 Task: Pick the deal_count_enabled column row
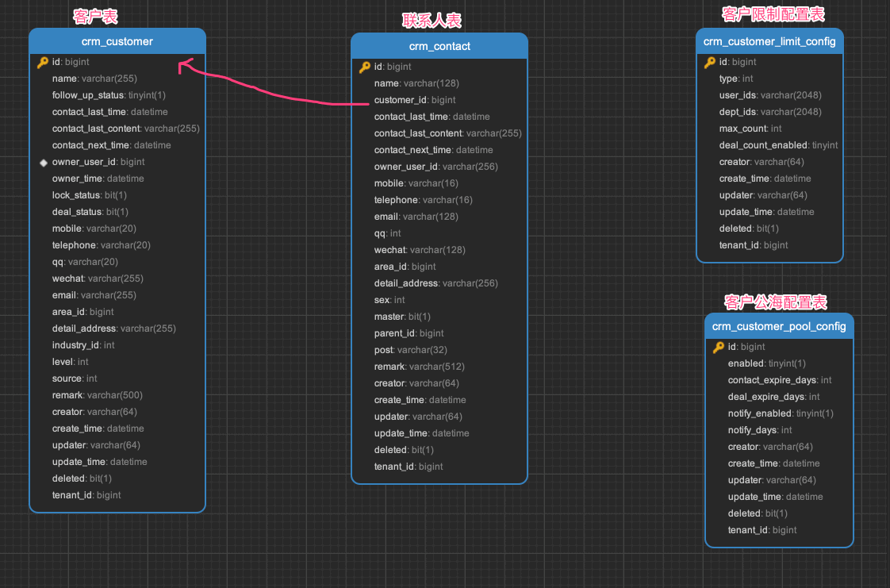coord(763,145)
